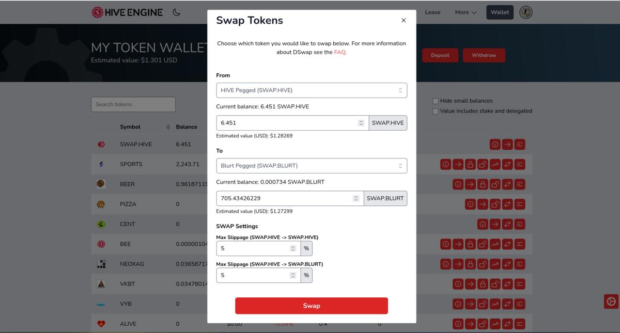Open the To token dropdown
The width and height of the screenshot is (620, 333).
pos(312,166)
